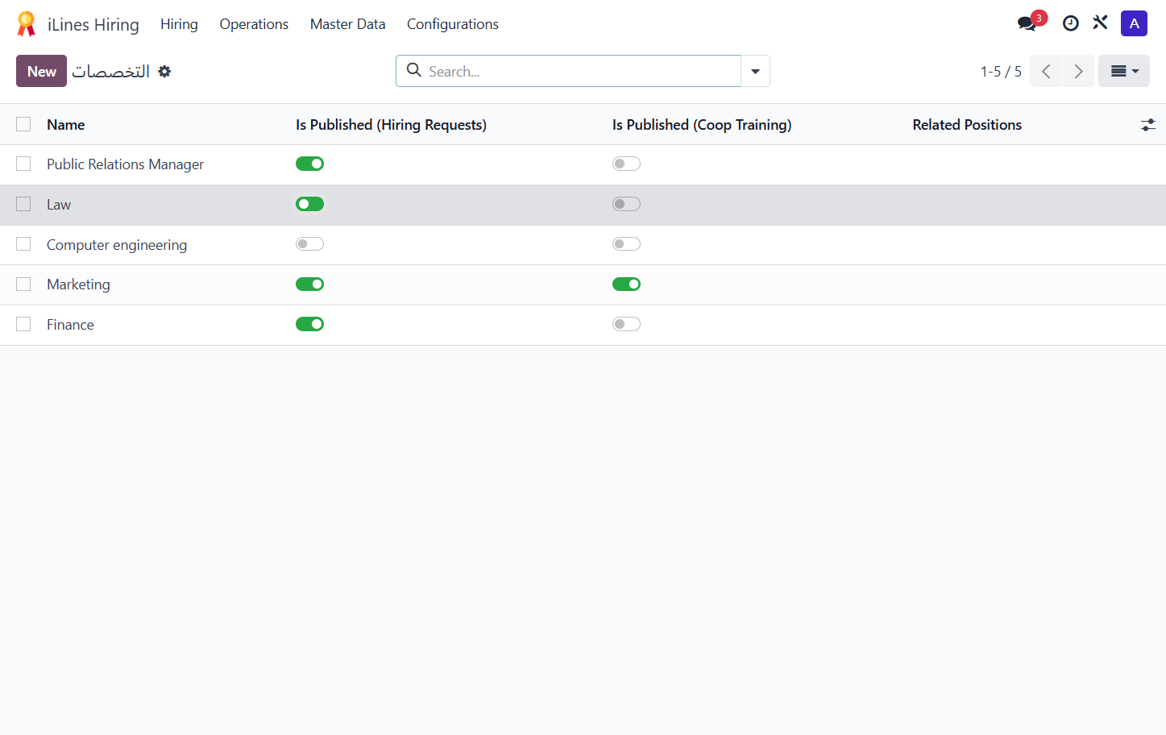
Task: Sort by Is Published (Coop Training) column
Action: pyautogui.click(x=702, y=125)
